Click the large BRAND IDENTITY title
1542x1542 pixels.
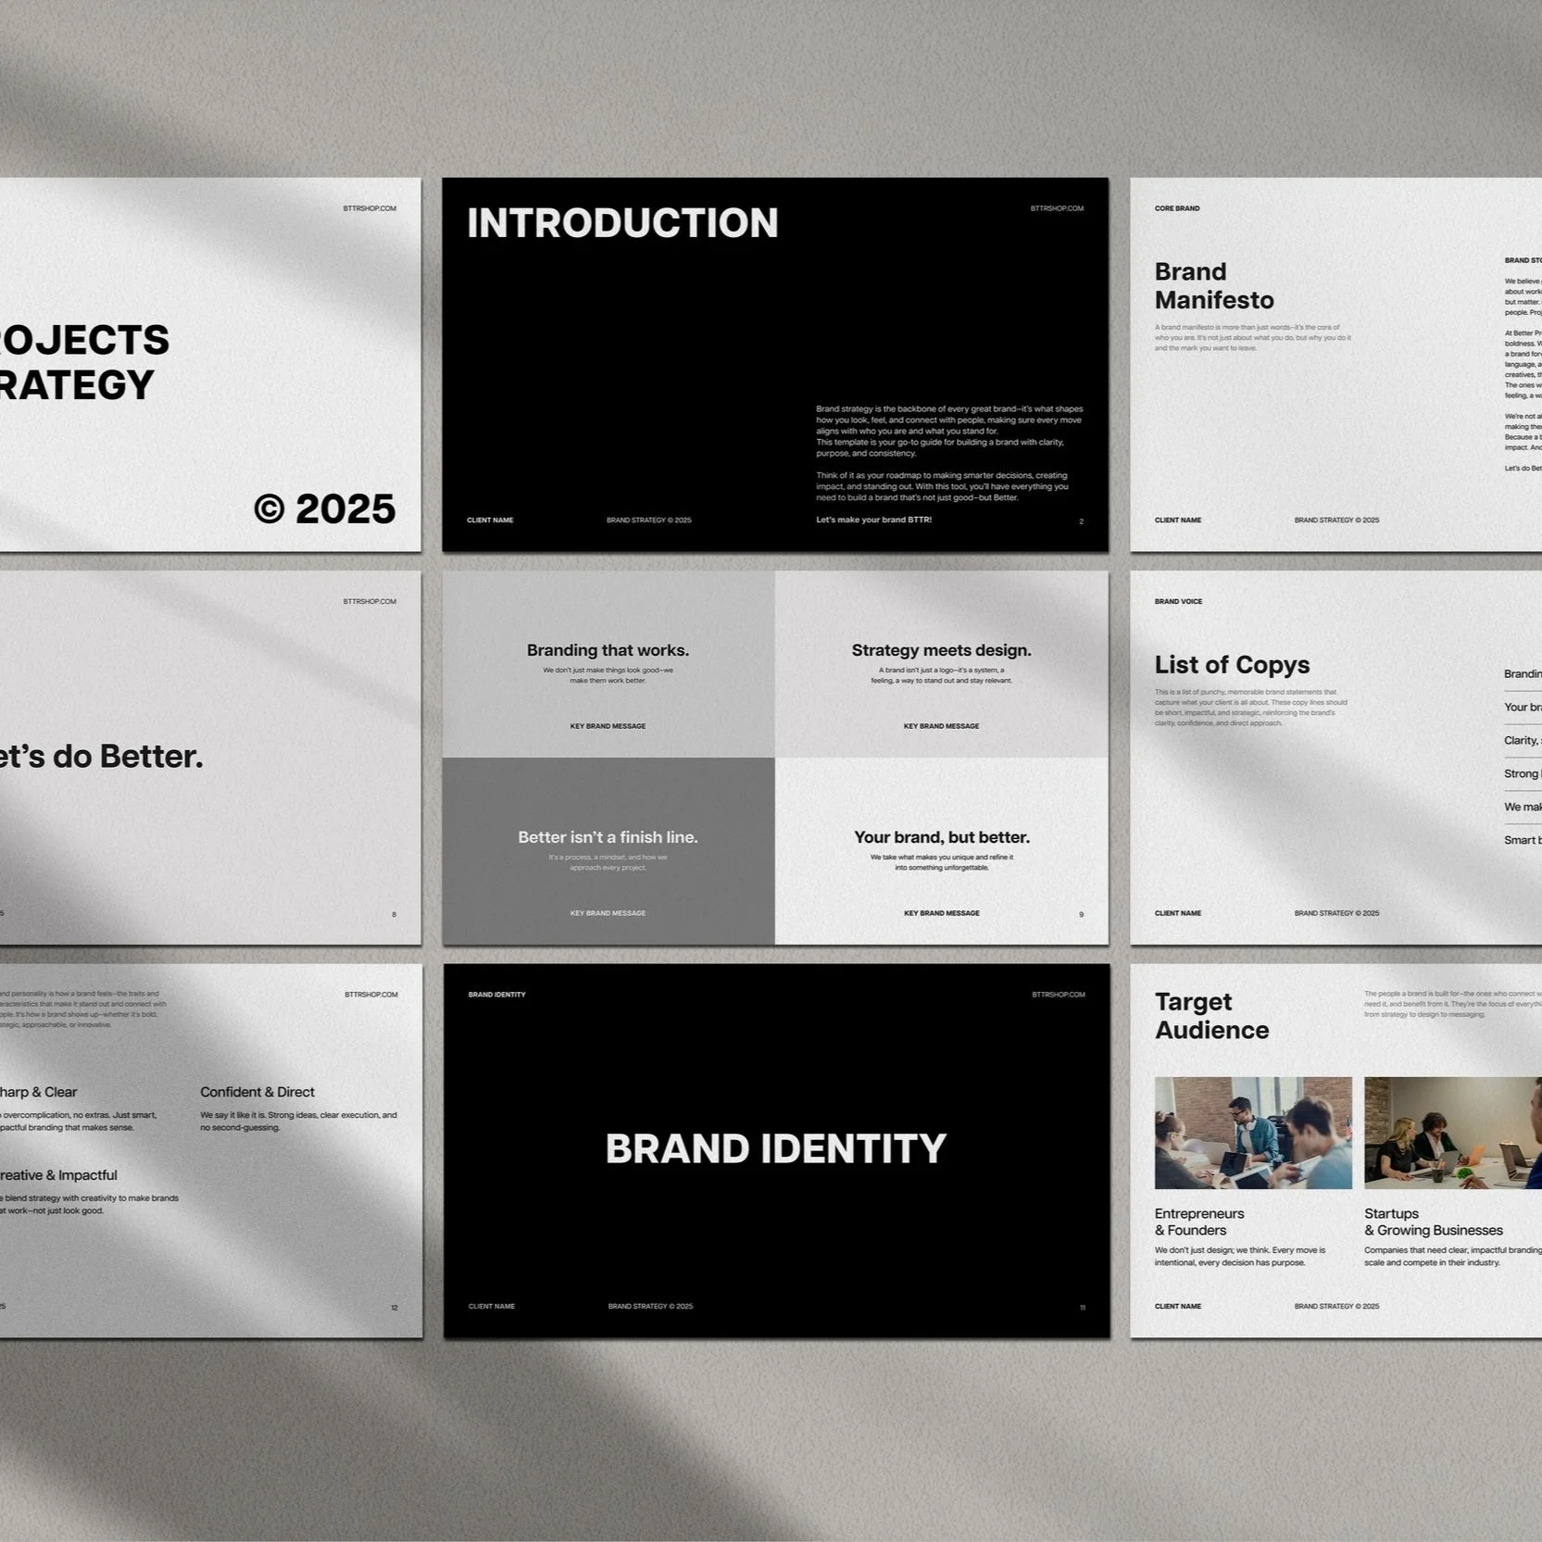[x=776, y=1149]
